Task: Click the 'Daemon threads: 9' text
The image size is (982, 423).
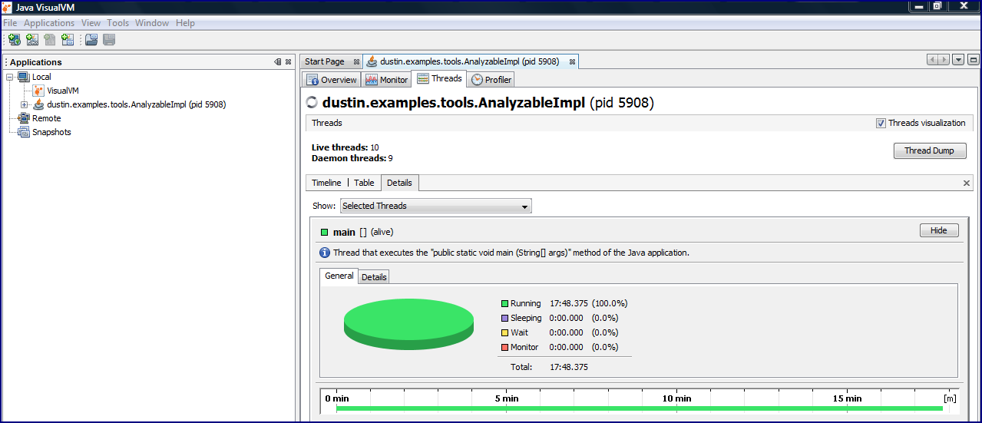Action: [352, 158]
